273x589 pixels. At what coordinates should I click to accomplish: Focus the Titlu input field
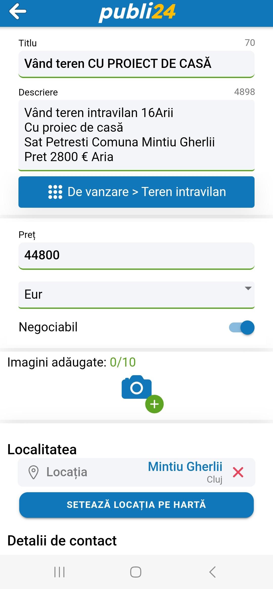coord(136,64)
